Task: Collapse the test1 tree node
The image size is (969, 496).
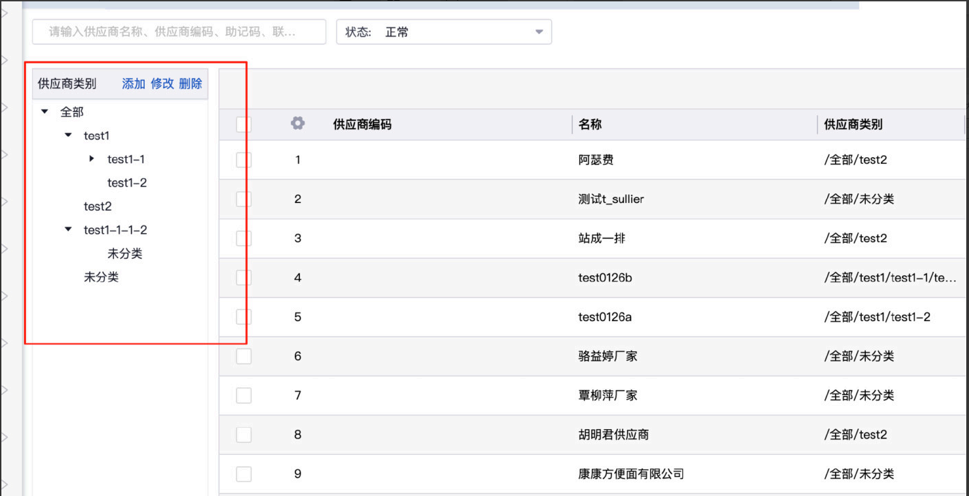Action: click(68, 135)
